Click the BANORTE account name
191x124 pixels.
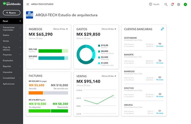(129, 55)
